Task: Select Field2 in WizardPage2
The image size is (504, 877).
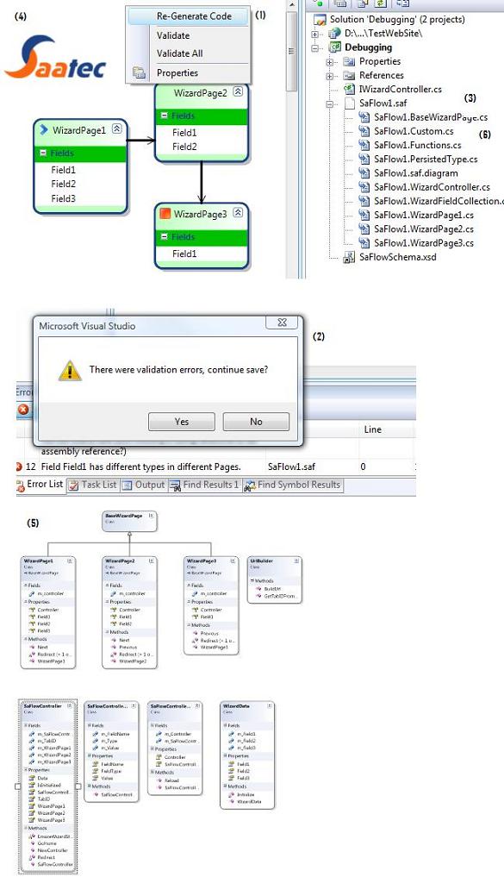Action: tap(184, 147)
